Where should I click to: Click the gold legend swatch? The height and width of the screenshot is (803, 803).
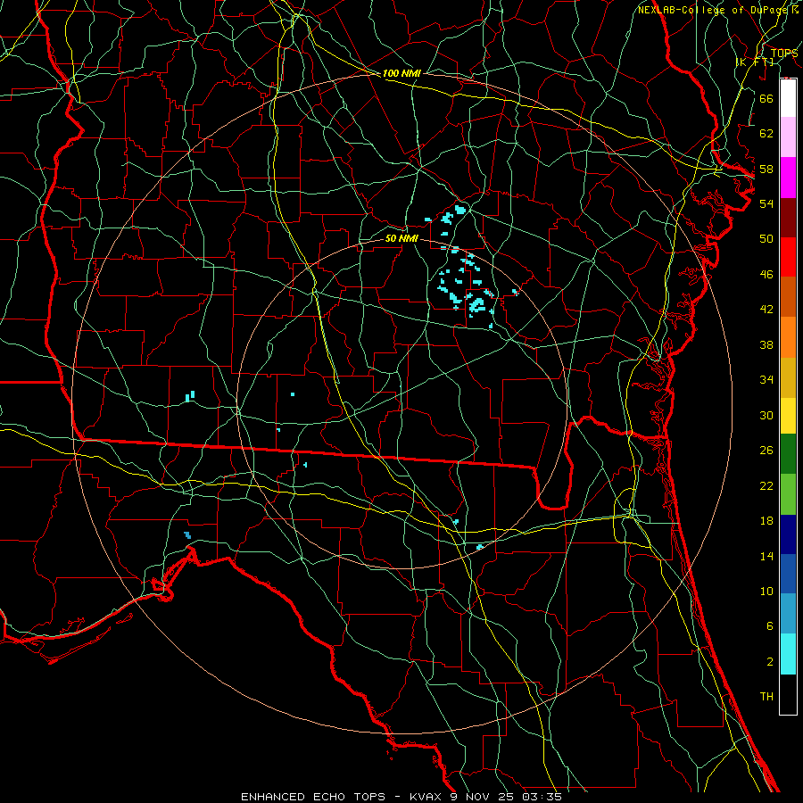coord(788,377)
